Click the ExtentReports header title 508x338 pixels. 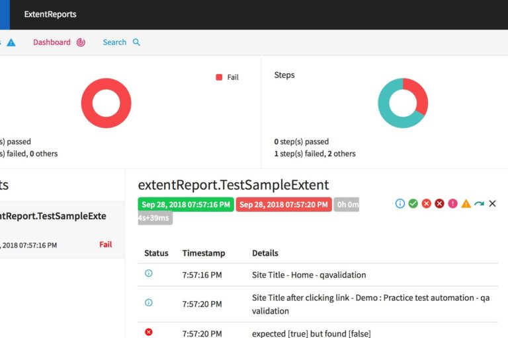(50, 14)
